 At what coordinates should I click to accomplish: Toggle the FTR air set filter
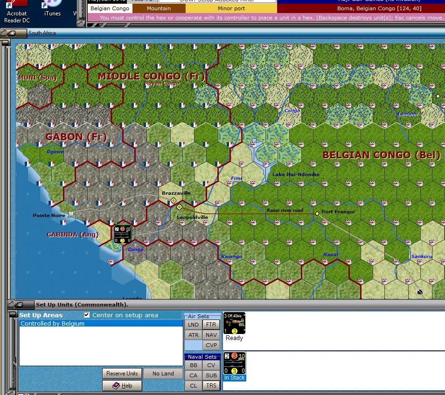click(x=211, y=325)
